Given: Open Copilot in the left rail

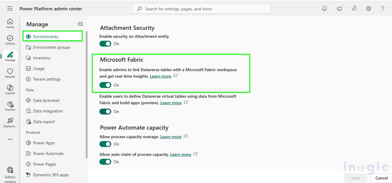Looking at the screenshot, I should [x=10, y=89].
